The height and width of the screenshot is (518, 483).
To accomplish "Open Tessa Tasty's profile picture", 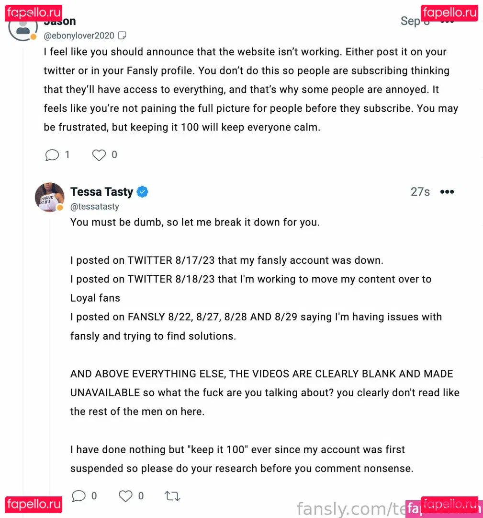I will click(49, 197).
